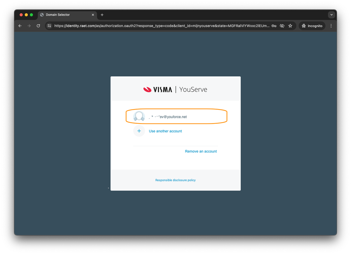
Task: Click the browser forward arrow
Action: [29, 26]
